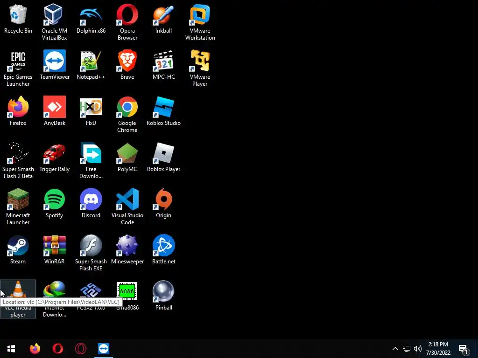Open the Windows Start menu

[x=11, y=349]
